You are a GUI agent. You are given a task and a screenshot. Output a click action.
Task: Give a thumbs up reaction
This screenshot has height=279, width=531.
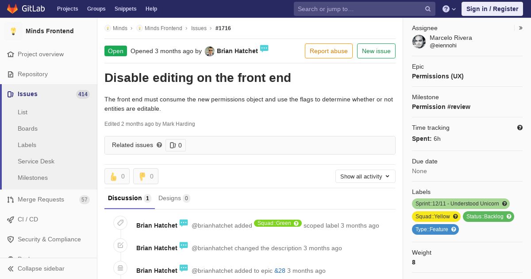(x=117, y=176)
